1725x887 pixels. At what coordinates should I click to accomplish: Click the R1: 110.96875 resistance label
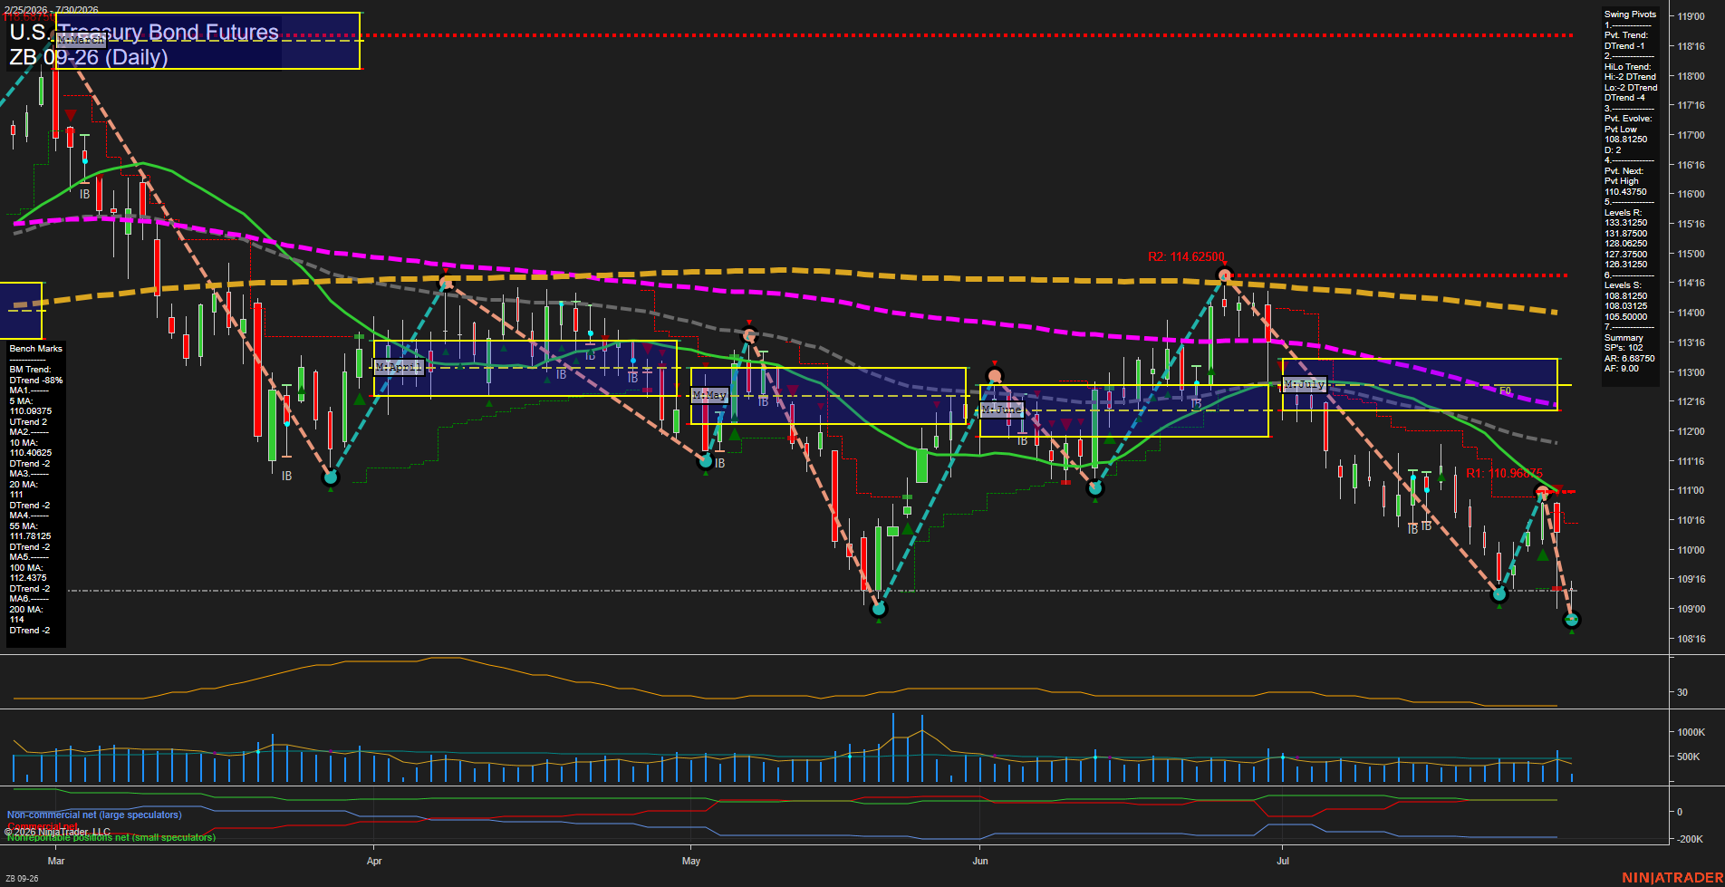pos(1504,474)
